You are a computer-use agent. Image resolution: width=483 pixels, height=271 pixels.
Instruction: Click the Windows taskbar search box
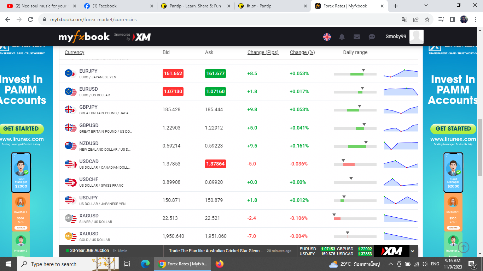68,264
